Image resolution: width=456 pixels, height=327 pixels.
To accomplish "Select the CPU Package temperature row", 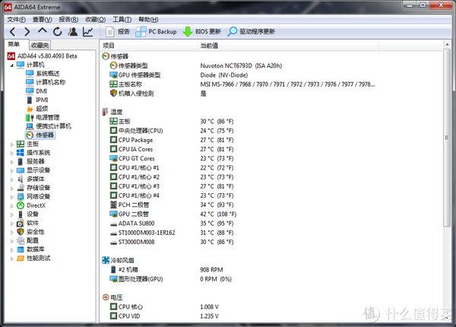I will coord(271,140).
